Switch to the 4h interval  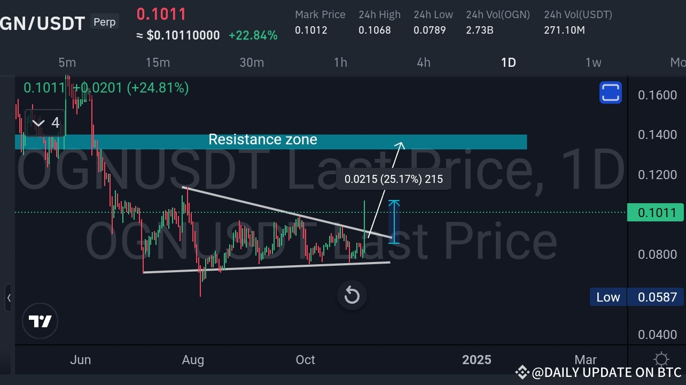423,63
